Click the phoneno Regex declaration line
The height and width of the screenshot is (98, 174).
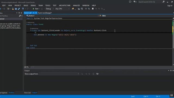[55, 35]
